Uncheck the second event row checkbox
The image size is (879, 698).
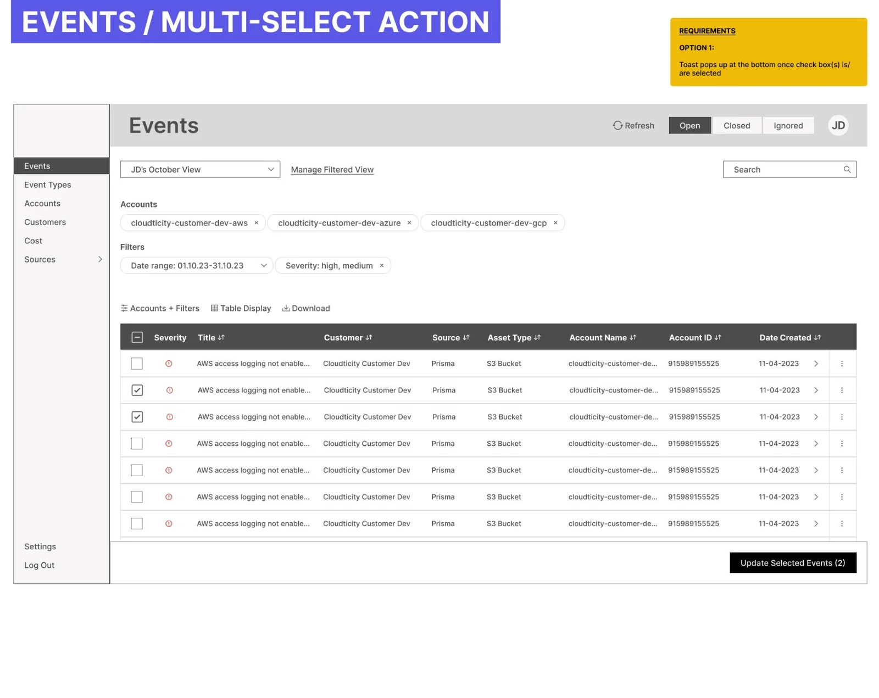137,390
